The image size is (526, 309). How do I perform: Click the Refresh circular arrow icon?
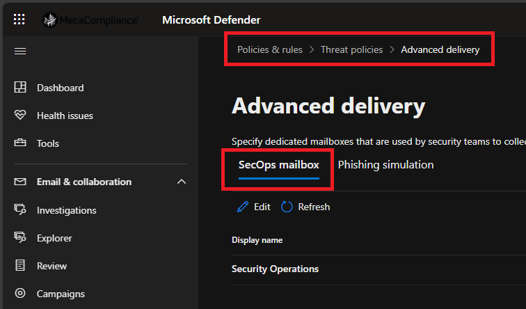pyautogui.click(x=287, y=207)
